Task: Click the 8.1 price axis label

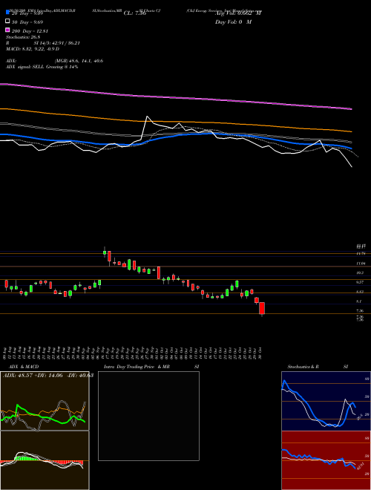Action: click(x=359, y=301)
